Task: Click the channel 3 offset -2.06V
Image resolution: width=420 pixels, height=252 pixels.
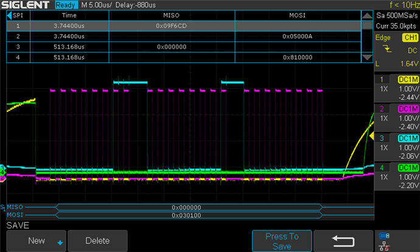Action: click(x=408, y=156)
